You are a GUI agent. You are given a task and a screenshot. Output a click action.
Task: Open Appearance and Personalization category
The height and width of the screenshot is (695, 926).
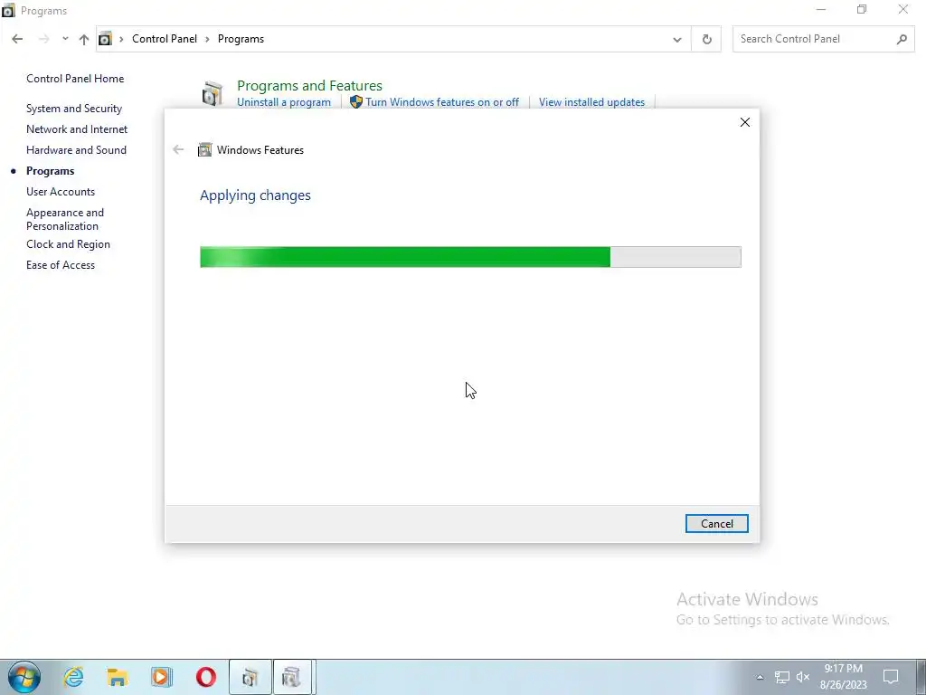click(x=65, y=219)
